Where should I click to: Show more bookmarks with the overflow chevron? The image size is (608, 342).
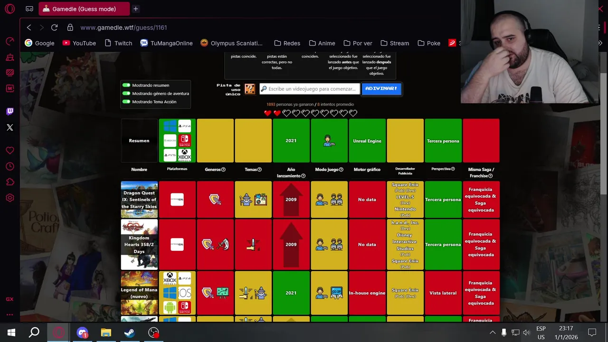coord(600,43)
